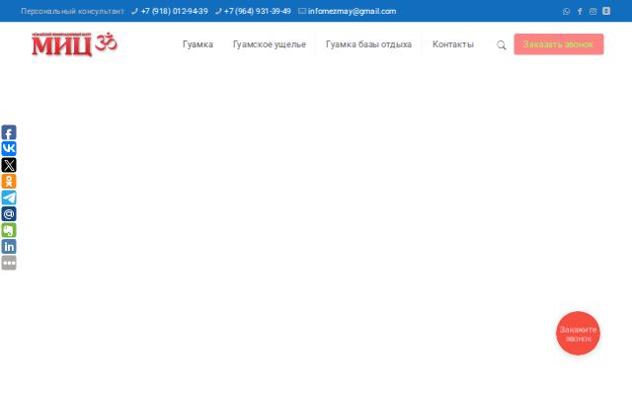Share on Odnoklassniki using orange icon
Viewport: 632px width, 395px height.
pyautogui.click(x=9, y=182)
